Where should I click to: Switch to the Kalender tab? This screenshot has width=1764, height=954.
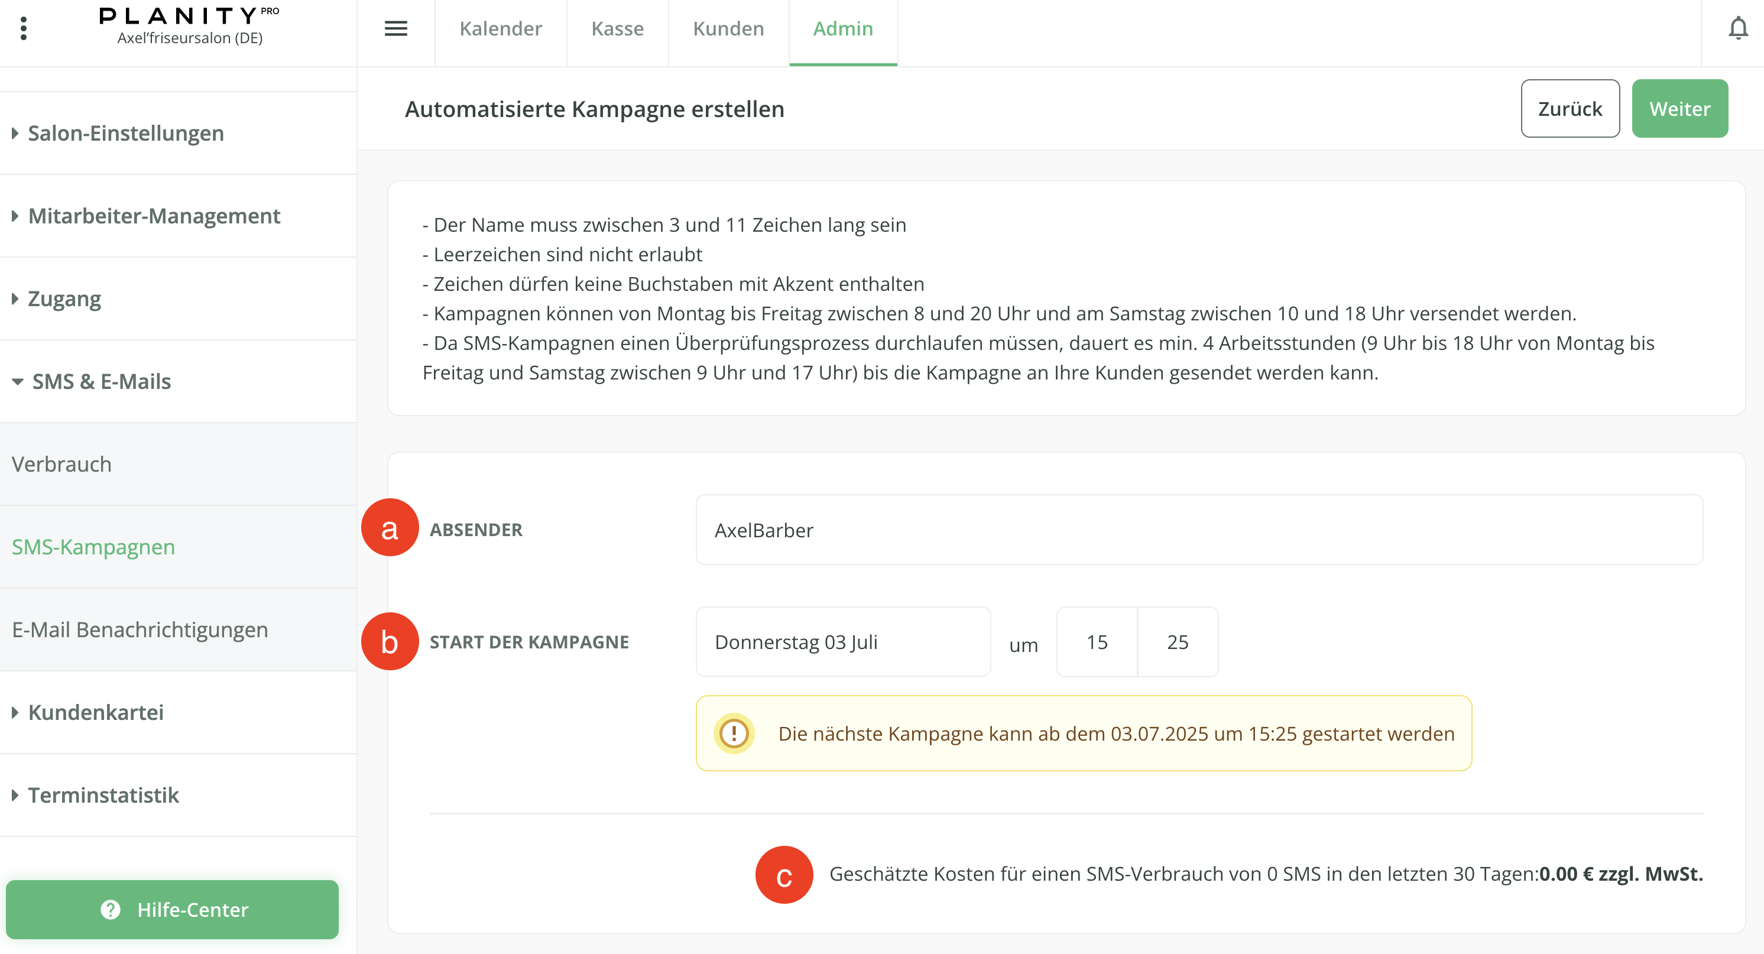(501, 29)
